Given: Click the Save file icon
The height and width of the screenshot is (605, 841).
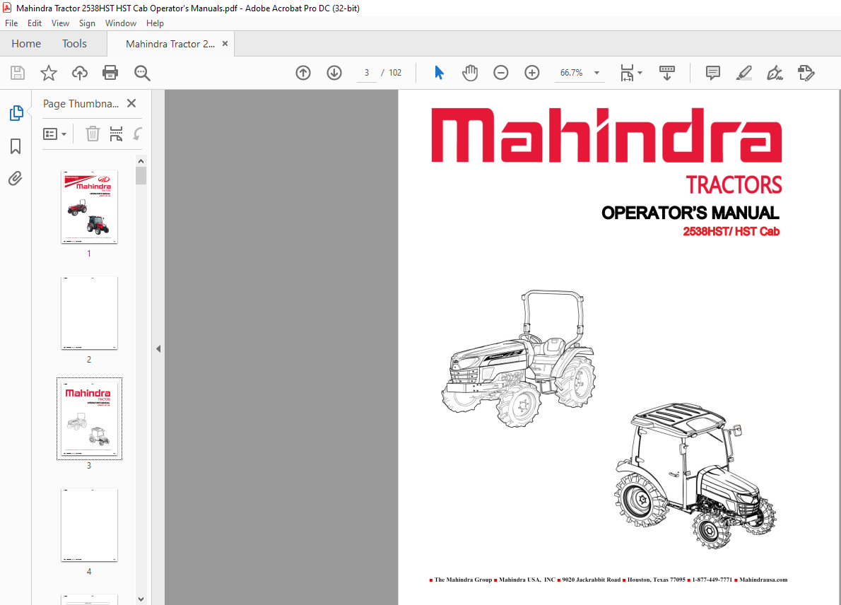Looking at the screenshot, I should click(18, 72).
